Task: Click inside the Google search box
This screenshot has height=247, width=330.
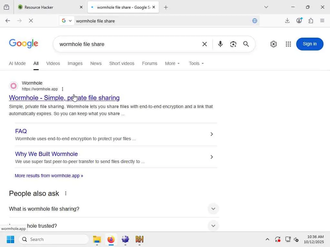Action: 128,44
